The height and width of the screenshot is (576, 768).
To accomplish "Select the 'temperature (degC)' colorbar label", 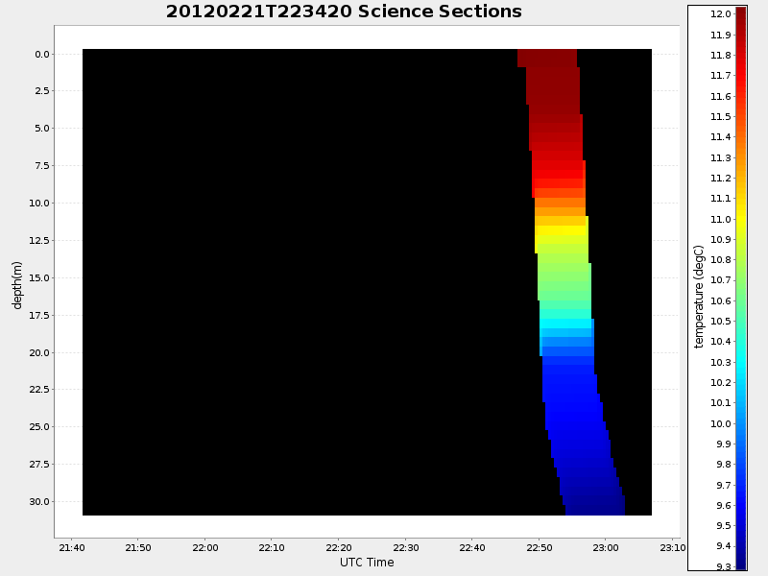I will pyautogui.click(x=699, y=296).
